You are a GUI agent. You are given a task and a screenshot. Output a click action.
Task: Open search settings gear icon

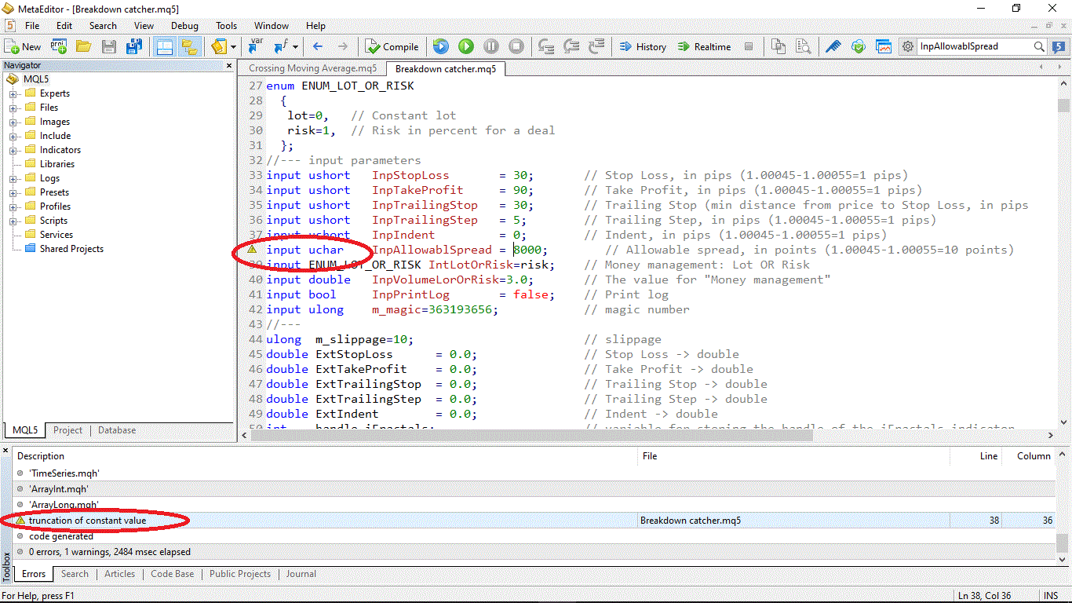tap(908, 47)
